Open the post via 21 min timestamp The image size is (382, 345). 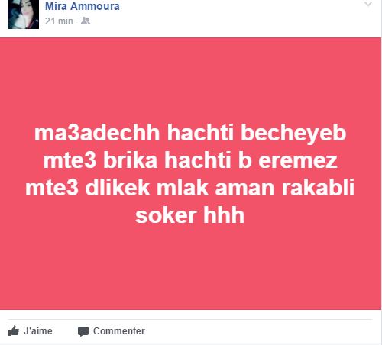(59, 21)
